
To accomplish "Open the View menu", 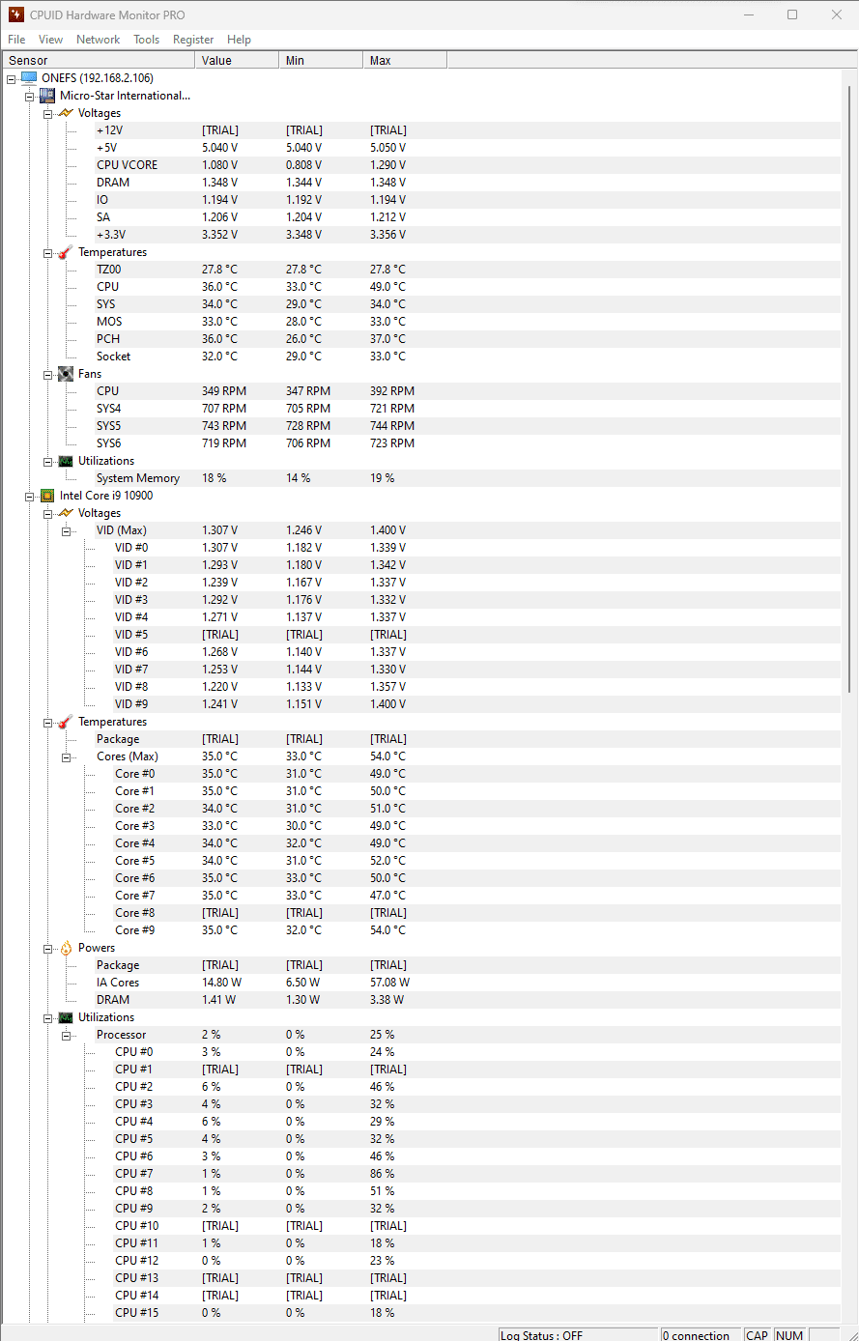I will (50, 40).
